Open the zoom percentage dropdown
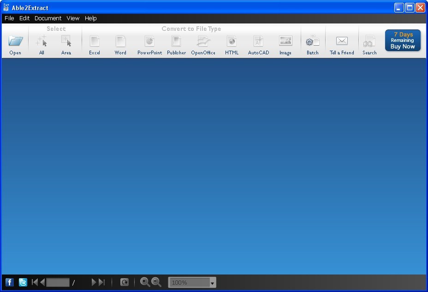 coord(213,282)
